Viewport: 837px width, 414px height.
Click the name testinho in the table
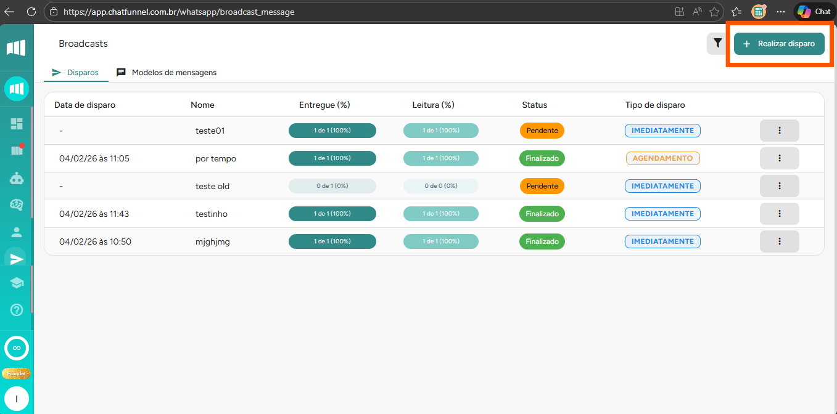[212, 214]
